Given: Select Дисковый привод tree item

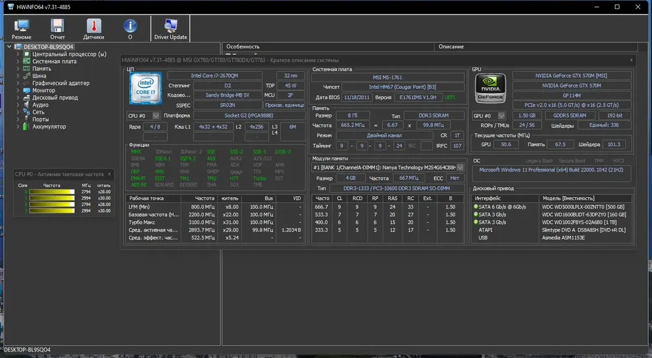Looking at the screenshot, I should [55, 98].
